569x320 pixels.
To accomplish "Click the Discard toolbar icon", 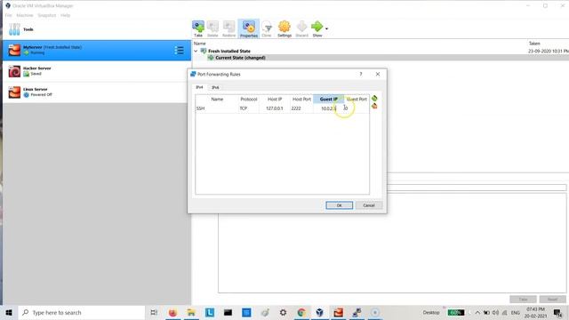I will point(301,28).
